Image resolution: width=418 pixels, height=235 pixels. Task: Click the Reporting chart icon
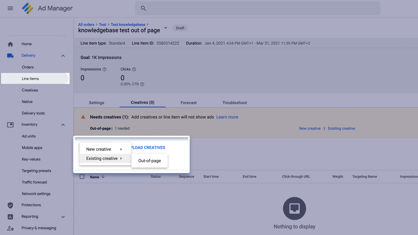click(x=10, y=217)
